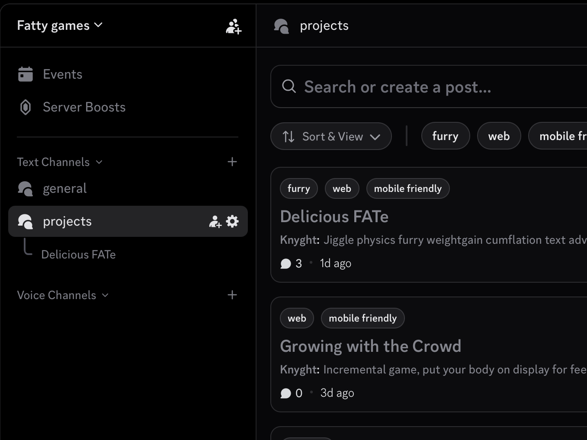This screenshot has height=440, width=587.
Task: Add a new voice channel with plus
Action: click(232, 295)
